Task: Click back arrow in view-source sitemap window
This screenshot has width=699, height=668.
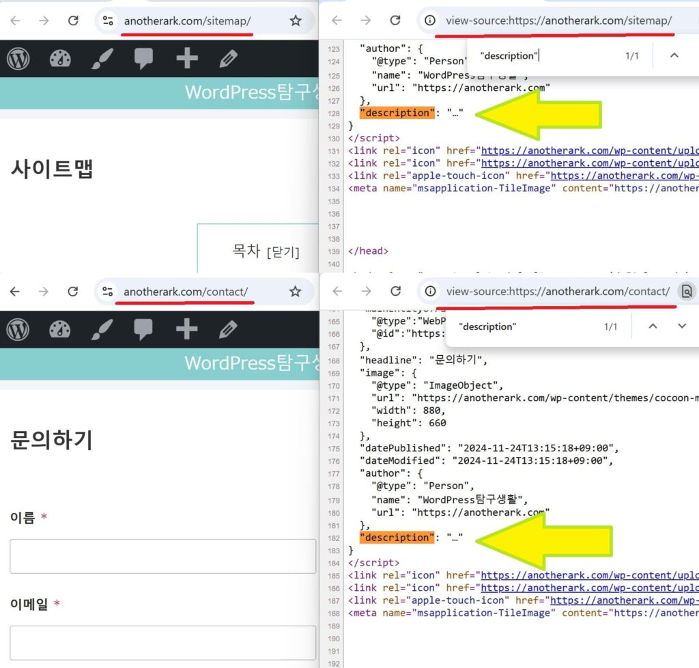Action: pos(337,20)
